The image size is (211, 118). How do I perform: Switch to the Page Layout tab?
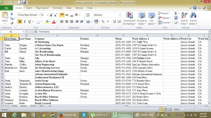(42, 8)
